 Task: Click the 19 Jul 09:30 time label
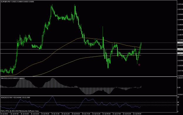tap(45, 114)
